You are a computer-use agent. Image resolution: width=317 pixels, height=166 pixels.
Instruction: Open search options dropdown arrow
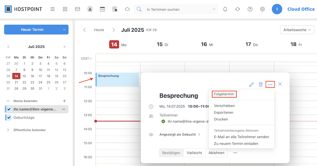(x=214, y=9)
